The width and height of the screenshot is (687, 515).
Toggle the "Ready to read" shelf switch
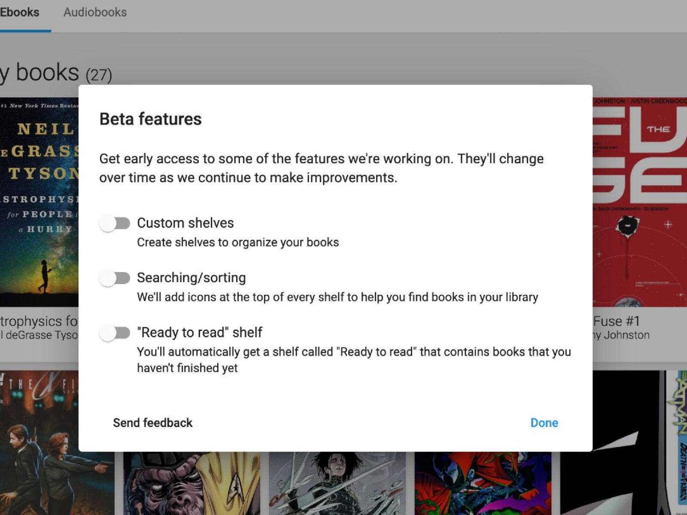point(115,333)
